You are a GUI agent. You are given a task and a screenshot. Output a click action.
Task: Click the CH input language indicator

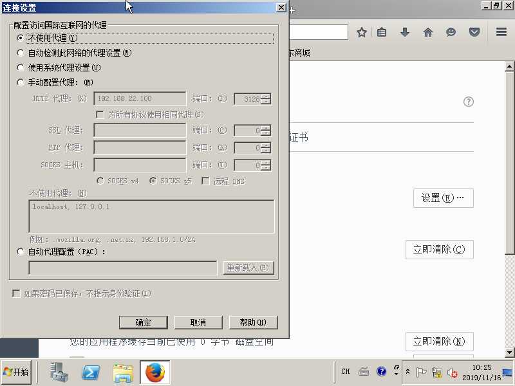pos(345,371)
